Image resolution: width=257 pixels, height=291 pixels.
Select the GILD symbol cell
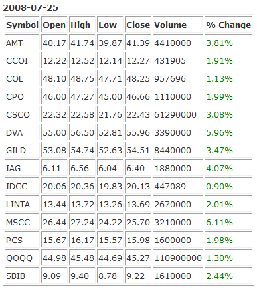pos(22,151)
